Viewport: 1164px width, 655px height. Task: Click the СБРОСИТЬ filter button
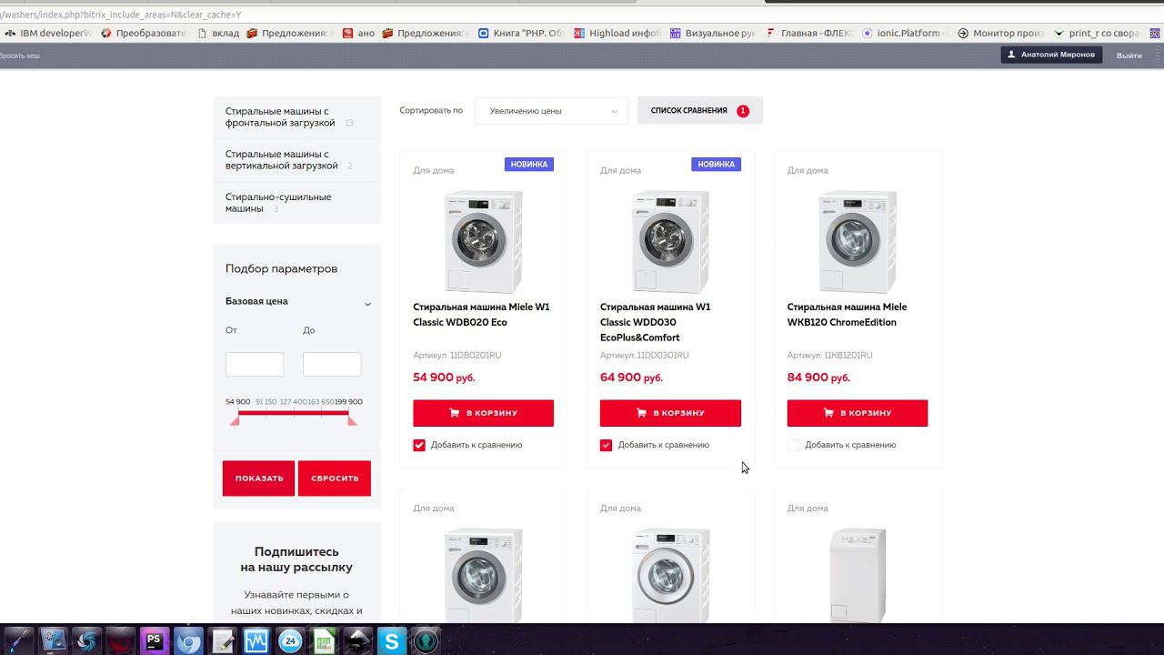[335, 479]
